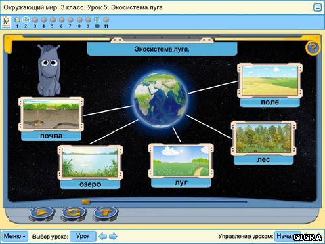Go to previous lesson with left arrow
Screen dimensions: 325x244
coord(103,237)
